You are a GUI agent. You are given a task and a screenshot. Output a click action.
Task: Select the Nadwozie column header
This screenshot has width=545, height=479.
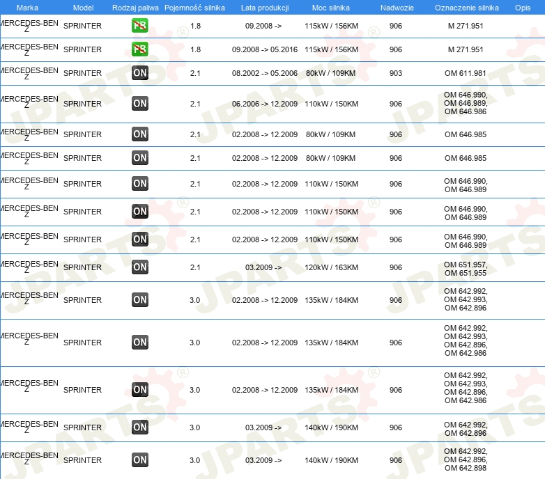tap(395, 8)
